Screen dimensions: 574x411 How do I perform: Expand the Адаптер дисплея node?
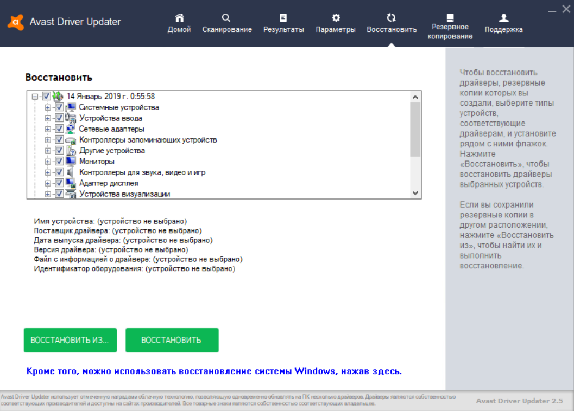[48, 183]
